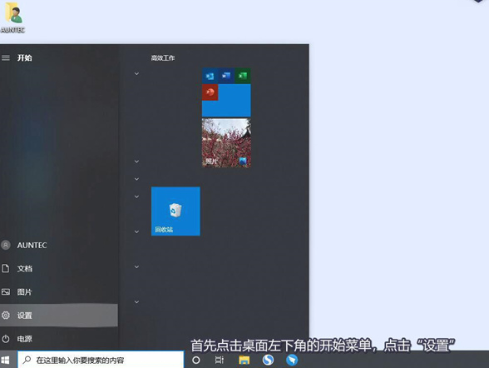Image resolution: width=489 pixels, height=368 pixels.
Task: Toggle the Start hamburger menu
Action: 6,57
